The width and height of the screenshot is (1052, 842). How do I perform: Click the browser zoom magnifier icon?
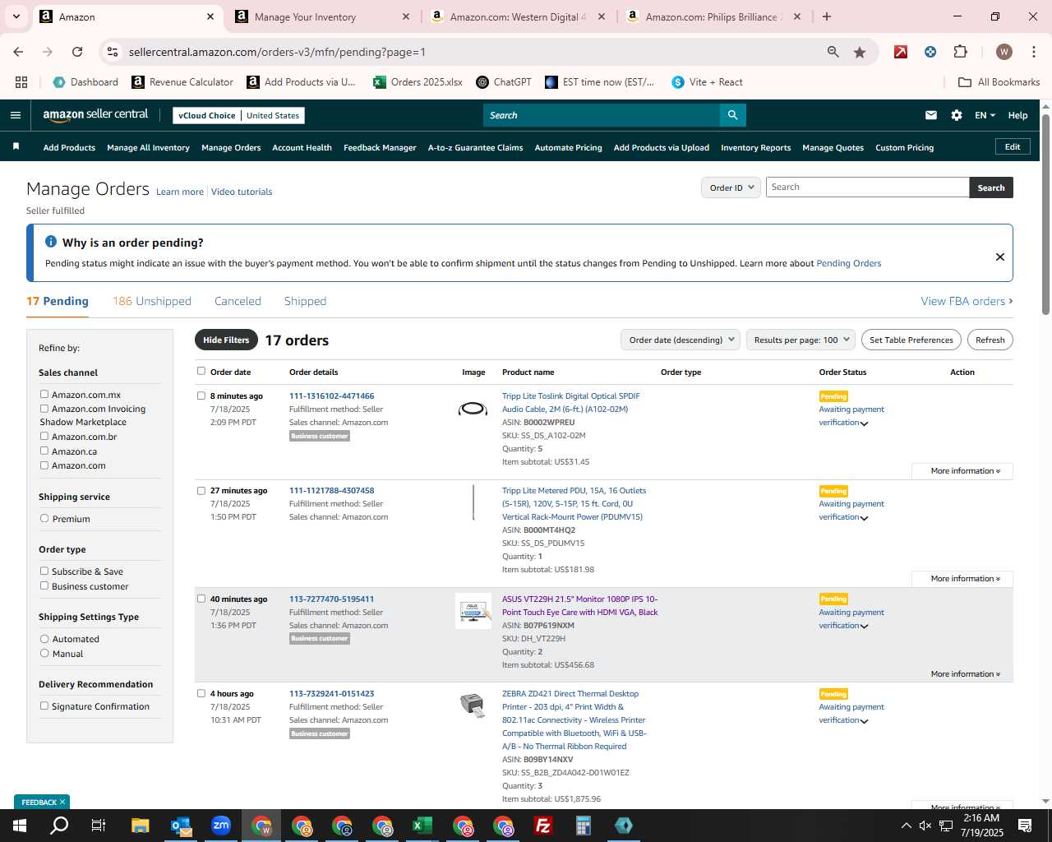pos(833,52)
